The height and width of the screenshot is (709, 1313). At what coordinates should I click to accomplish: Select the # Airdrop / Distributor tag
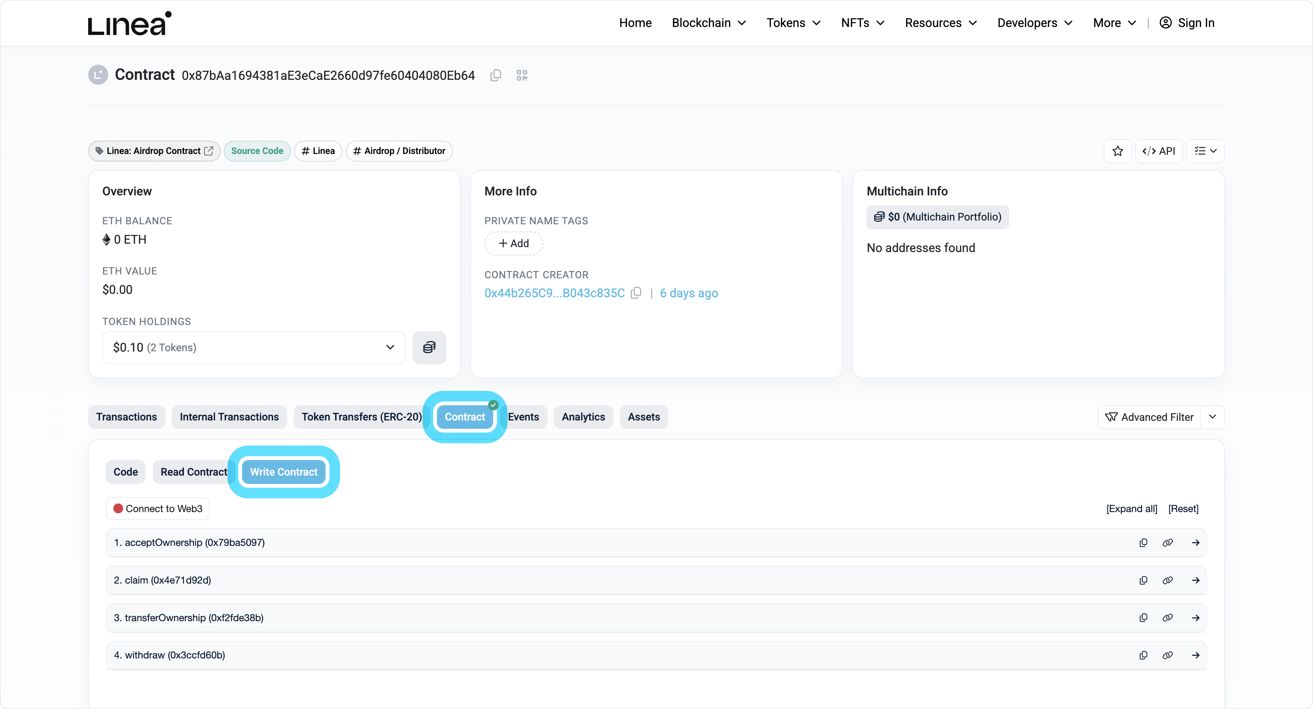399,151
